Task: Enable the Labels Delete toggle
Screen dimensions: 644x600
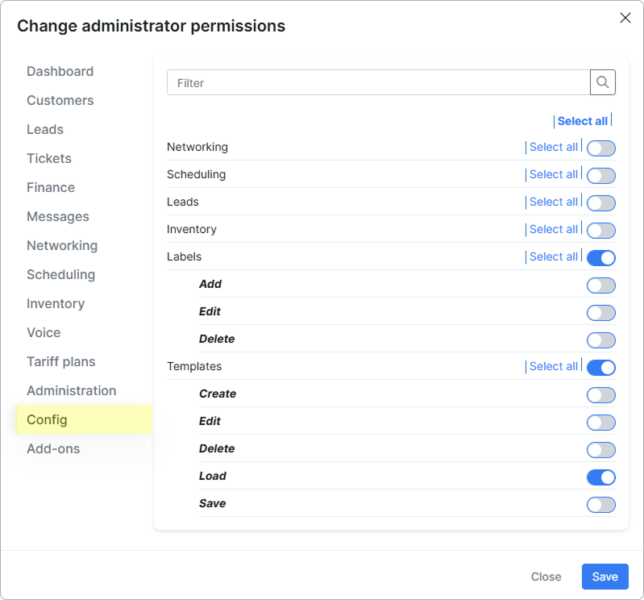Action: (x=600, y=340)
